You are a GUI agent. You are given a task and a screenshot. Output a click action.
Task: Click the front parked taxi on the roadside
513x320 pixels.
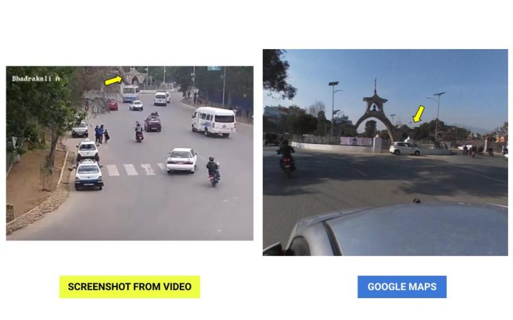click(x=89, y=175)
